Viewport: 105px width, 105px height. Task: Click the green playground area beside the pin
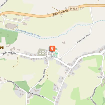coord(55,54)
